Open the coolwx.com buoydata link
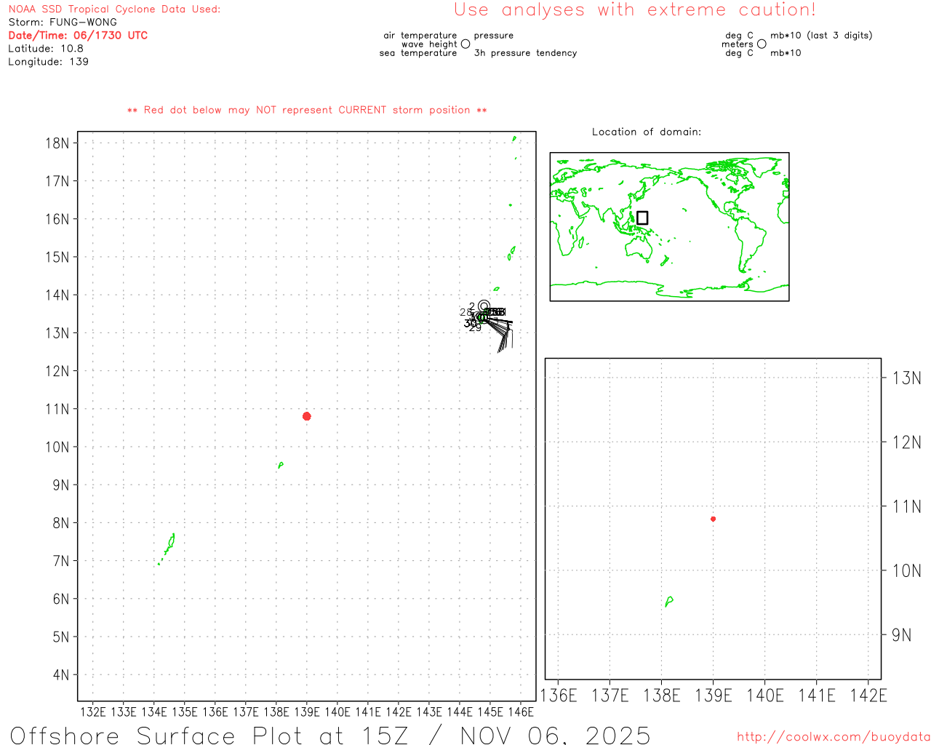This screenshot has width=931, height=745. (834, 736)
